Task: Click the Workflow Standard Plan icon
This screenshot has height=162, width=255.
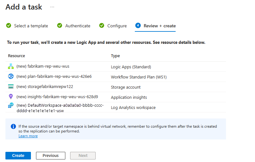Action: pos(11,77)
